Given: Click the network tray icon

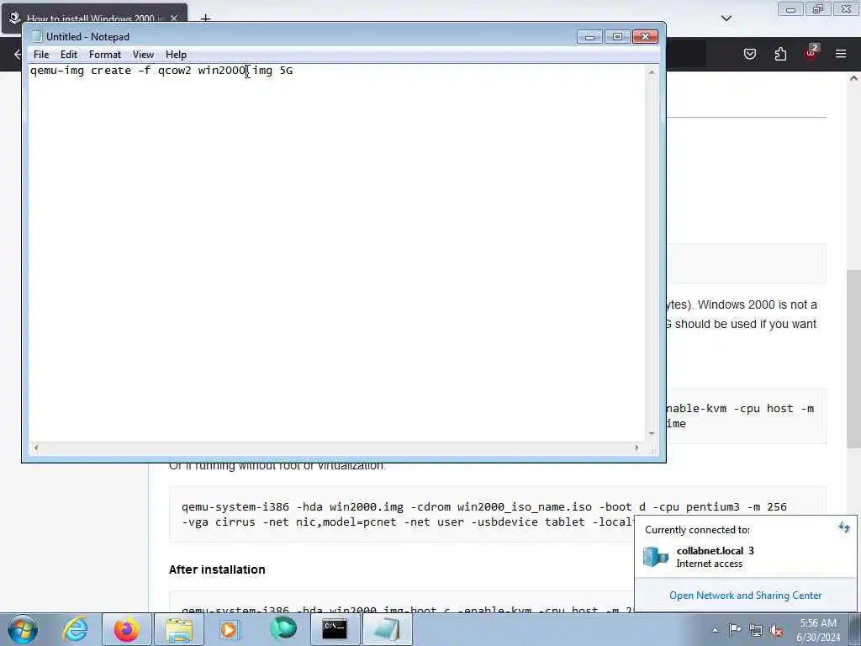Looking at the screenshot, I should (756, 630).
